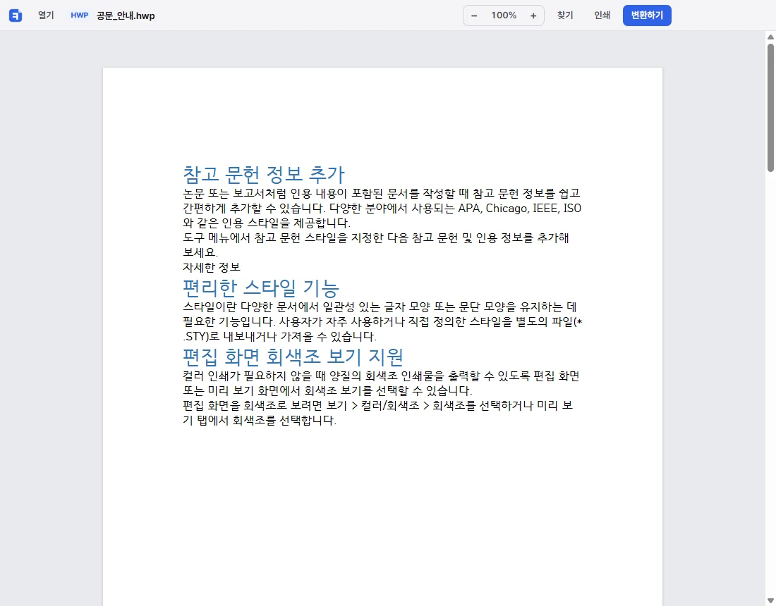This screenshot has height=606, width=776.
Task: Click the heading 편집 화면 회색조 보기 지원
Action: tap(293, 357)
